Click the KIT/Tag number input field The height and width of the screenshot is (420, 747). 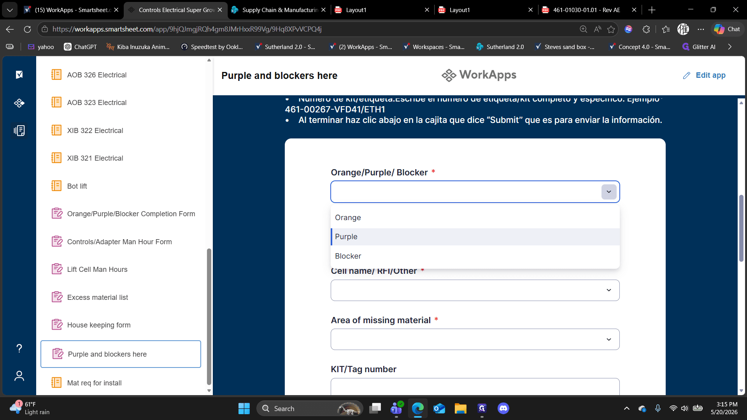(x=475, y=387)
